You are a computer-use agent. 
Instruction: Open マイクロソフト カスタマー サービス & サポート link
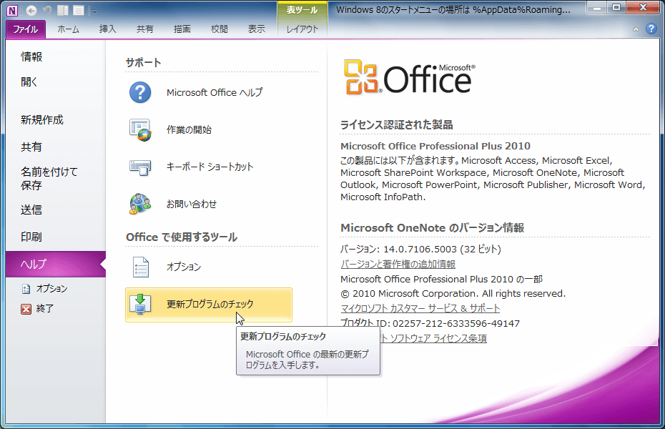click(420, 309)
